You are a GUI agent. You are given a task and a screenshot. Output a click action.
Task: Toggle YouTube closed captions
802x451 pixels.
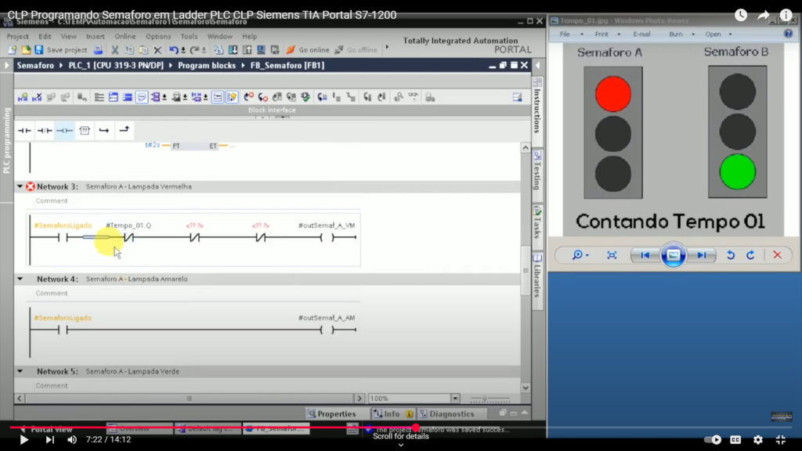(x=735, y=440)
